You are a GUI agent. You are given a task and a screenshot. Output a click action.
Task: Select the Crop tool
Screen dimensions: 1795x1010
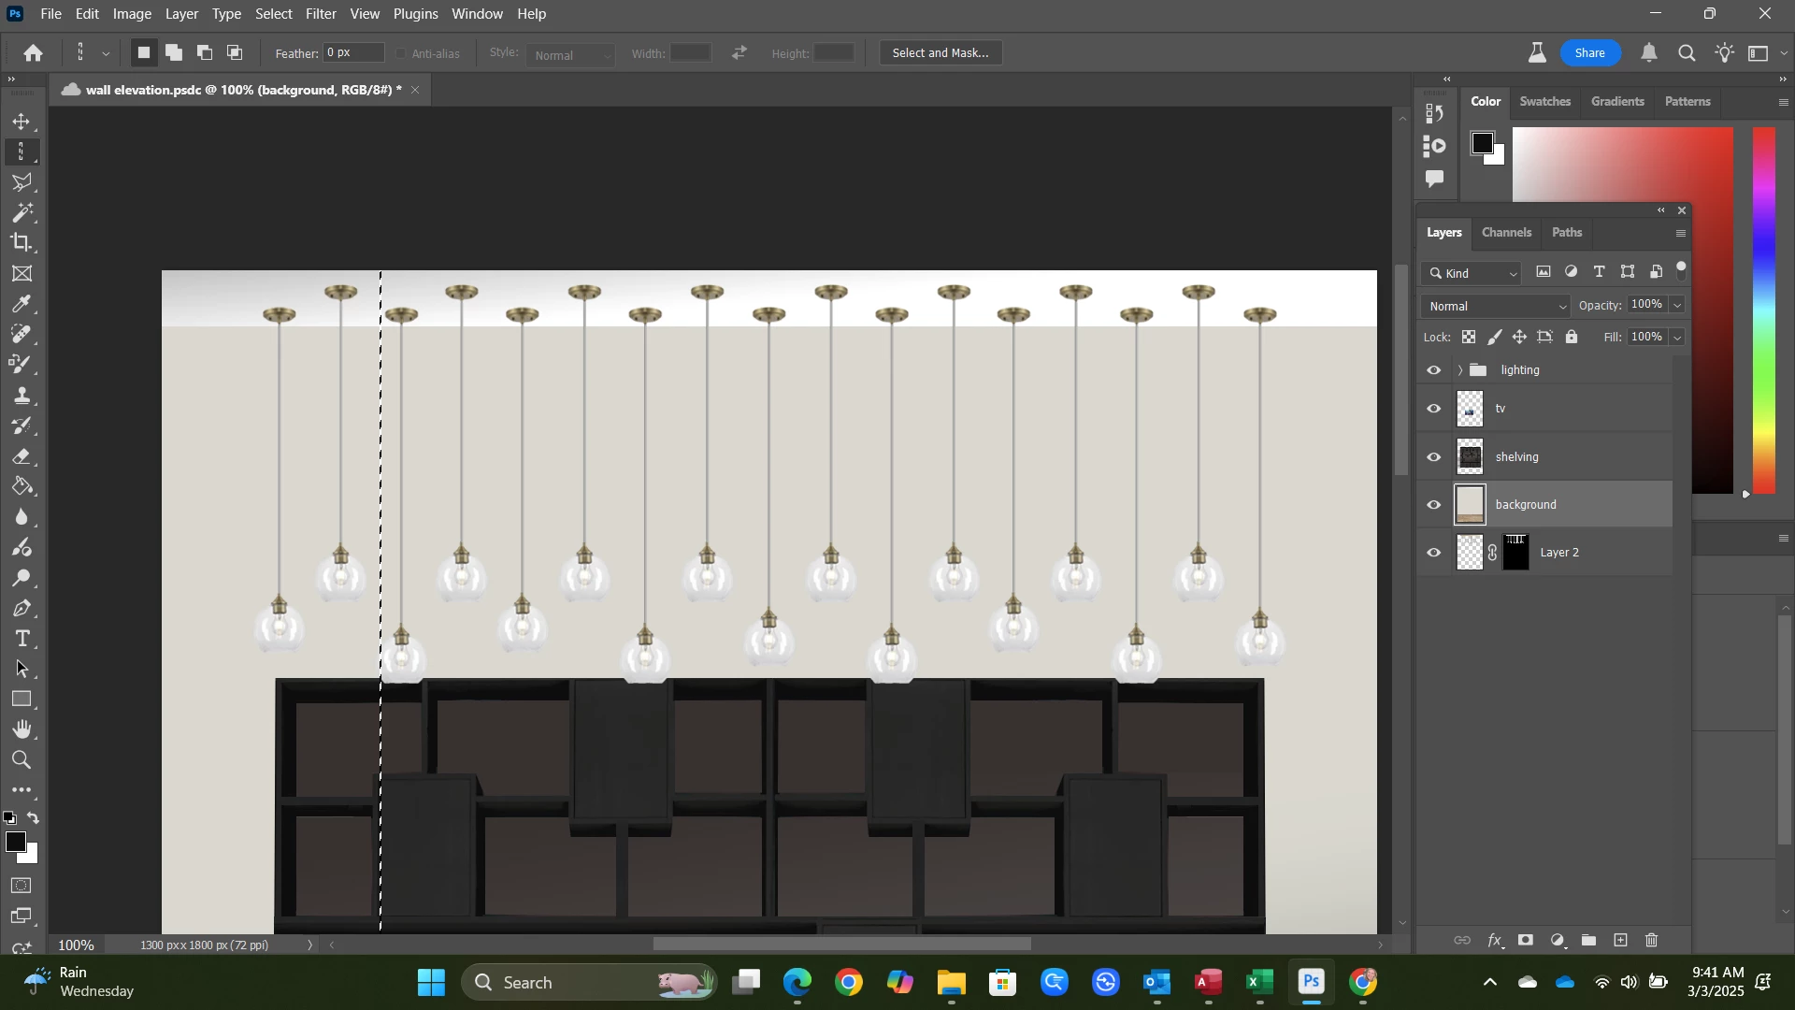22,243
